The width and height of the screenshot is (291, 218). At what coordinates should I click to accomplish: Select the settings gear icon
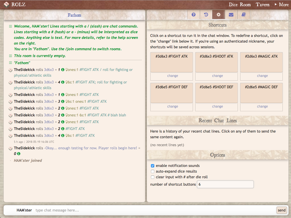click(219, 14)
